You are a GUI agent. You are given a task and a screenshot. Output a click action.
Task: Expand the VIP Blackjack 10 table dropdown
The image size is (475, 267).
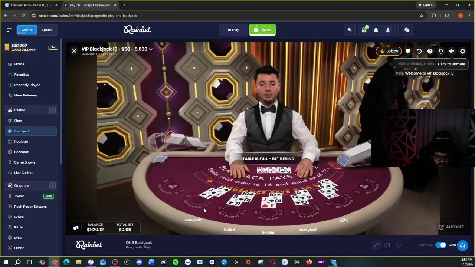click(150, 49)
